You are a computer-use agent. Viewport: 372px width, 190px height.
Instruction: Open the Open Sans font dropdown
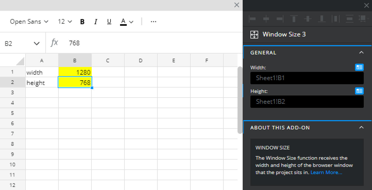29,22
